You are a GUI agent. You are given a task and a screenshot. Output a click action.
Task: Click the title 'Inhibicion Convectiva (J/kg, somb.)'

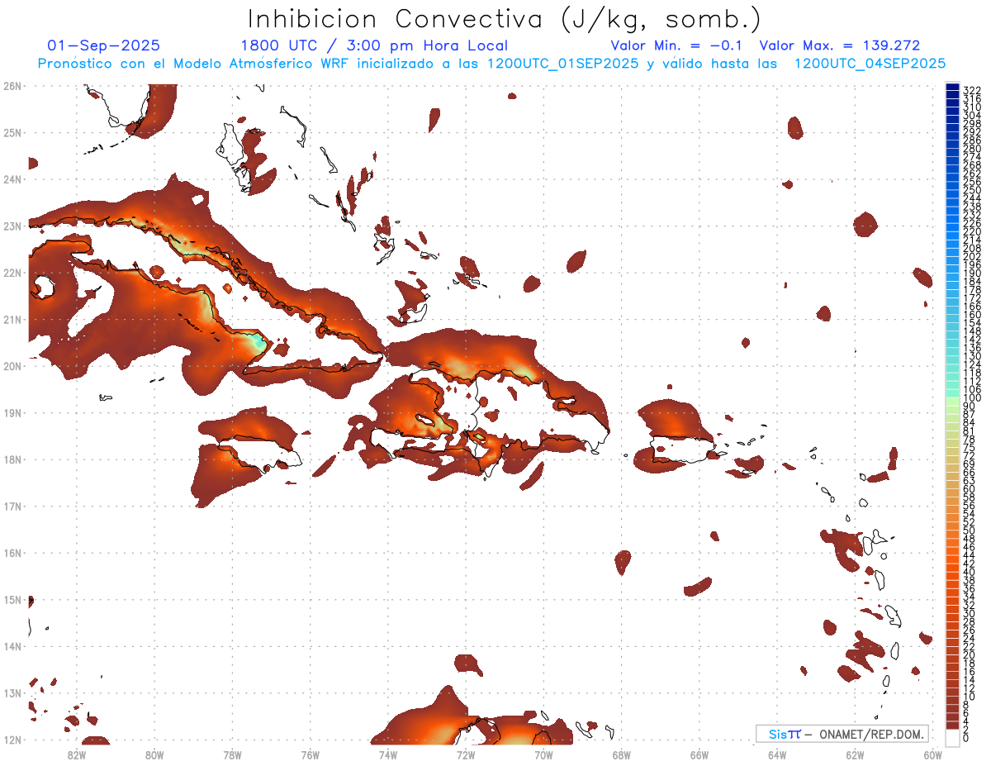click(505, 19)
